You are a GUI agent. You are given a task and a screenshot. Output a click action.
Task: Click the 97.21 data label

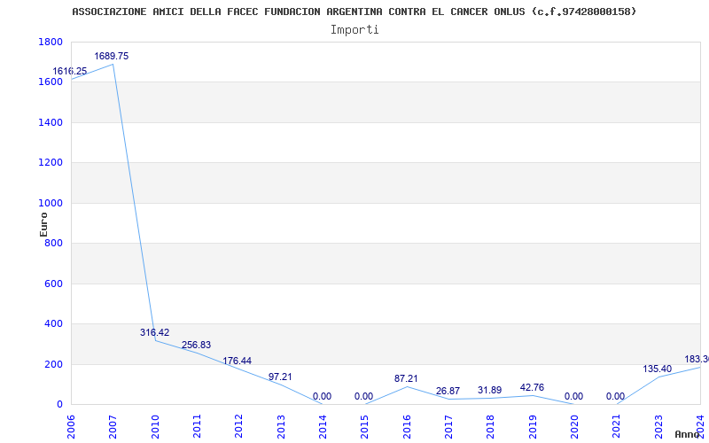point(280,377)
